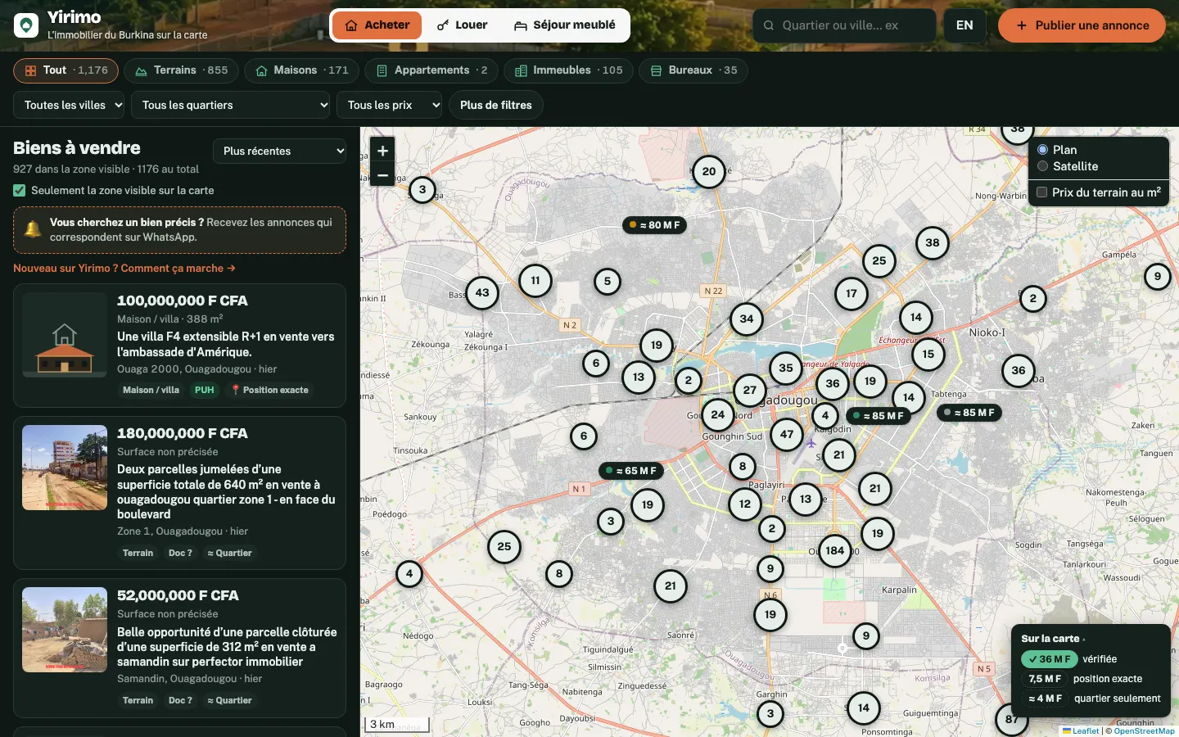Focus the Quartier ou ville search field
Viewport: 1179px width, 737px height.
[x=844, y=25]
